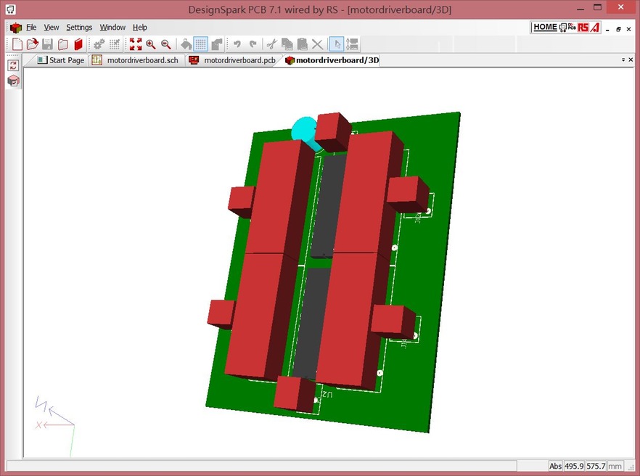Screen dimensions: 640x476
Task: Open the View menu
Action: (x=52, y=28)
